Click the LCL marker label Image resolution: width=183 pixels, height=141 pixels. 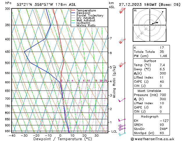[114, 131]
